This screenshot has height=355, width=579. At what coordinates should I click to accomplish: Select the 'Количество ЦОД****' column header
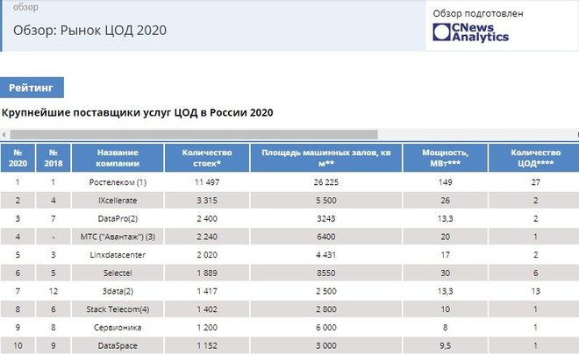535,158
